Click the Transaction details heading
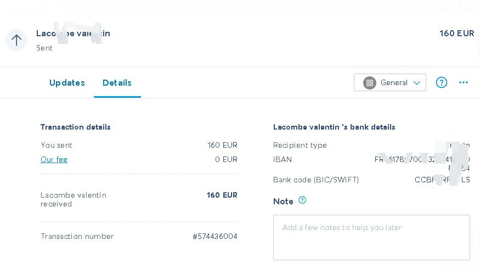480x268 pixels. [x=75, y=127]
